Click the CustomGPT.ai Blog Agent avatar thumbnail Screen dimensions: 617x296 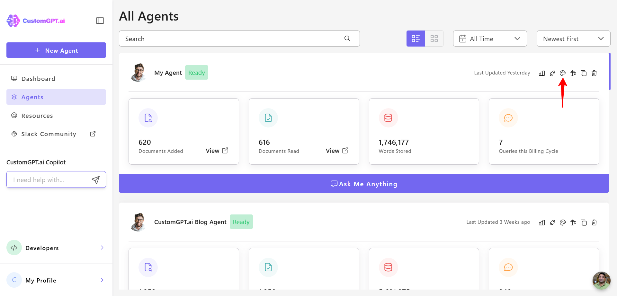click(x=139, y=222)
